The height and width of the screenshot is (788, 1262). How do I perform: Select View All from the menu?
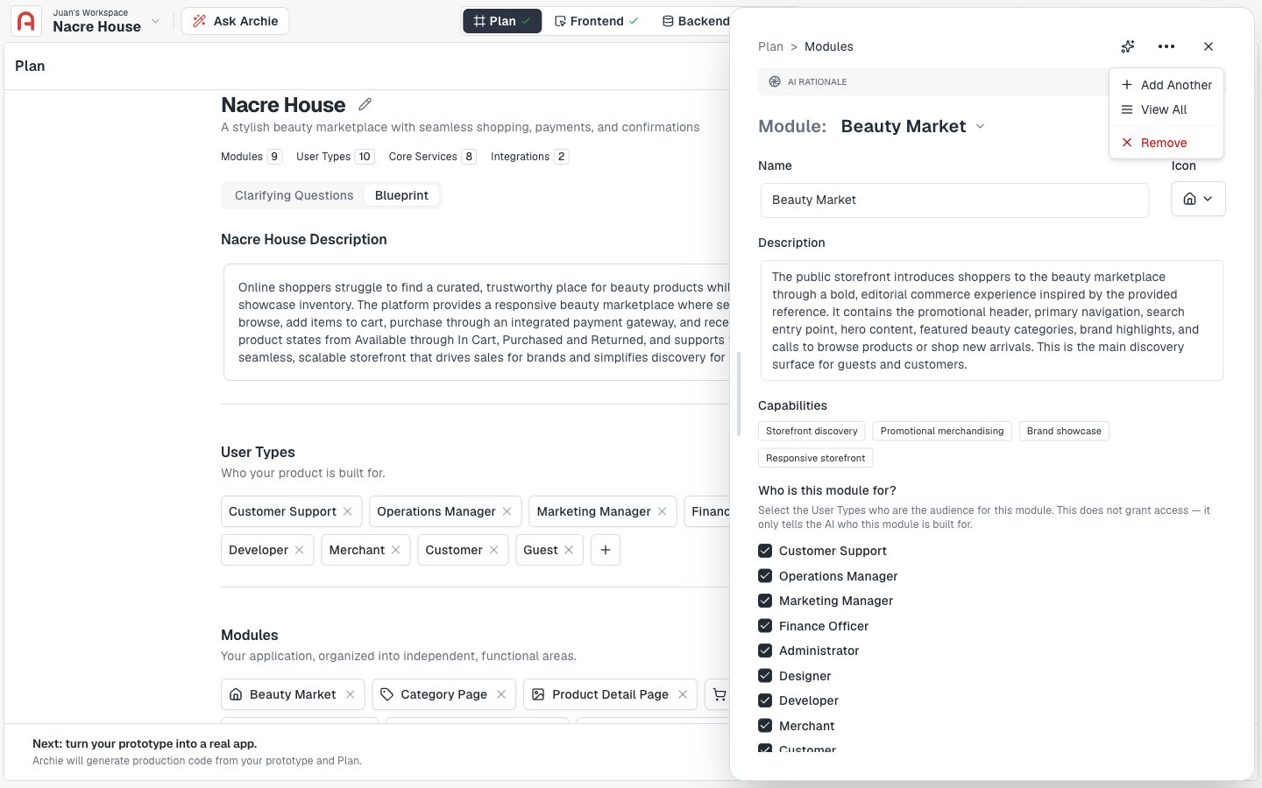[1166, 109]
